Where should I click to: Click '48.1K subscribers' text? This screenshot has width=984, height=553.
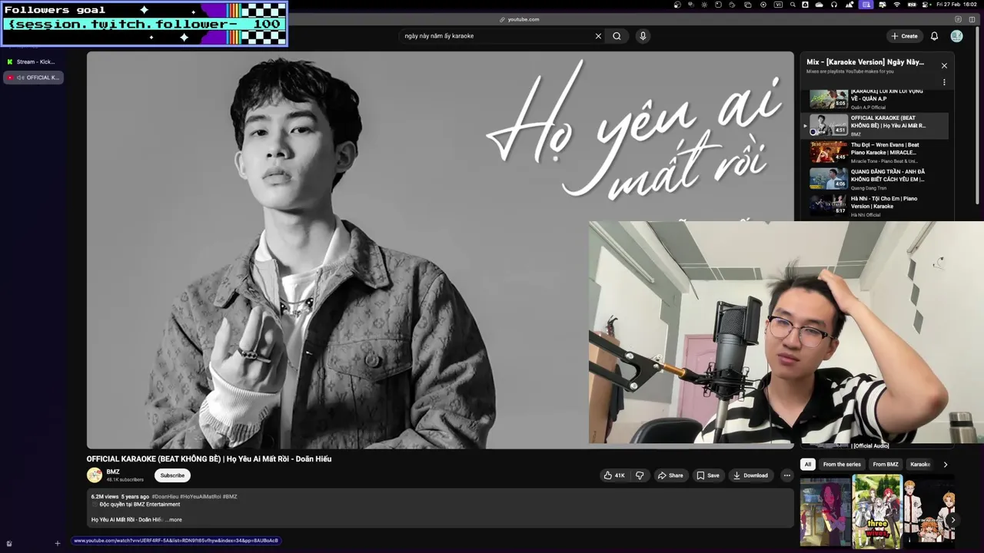[x=125, y=479]
